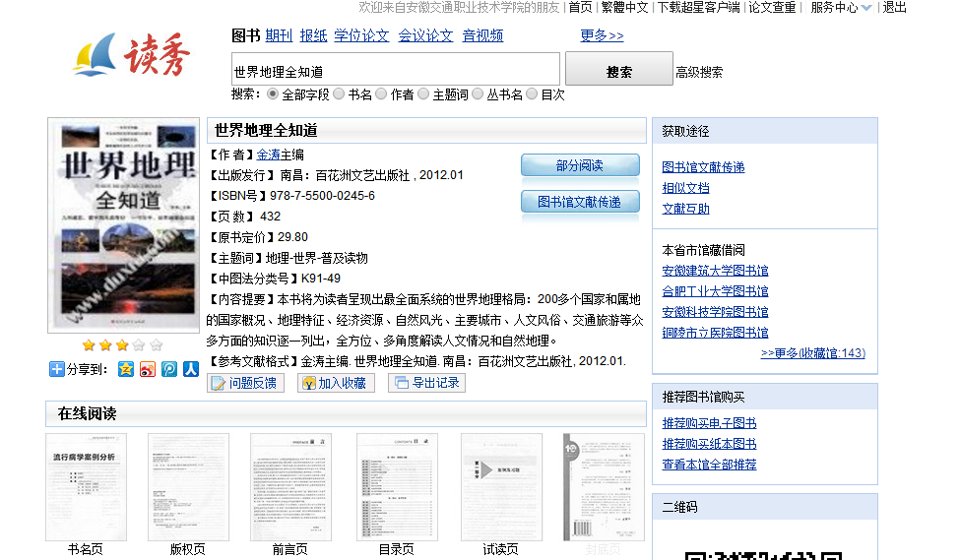Rate the book five stars

tap(156, 345)
